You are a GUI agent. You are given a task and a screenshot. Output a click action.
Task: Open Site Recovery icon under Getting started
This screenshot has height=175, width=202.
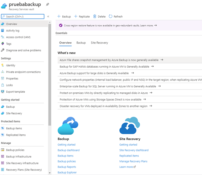click(2, 113)
